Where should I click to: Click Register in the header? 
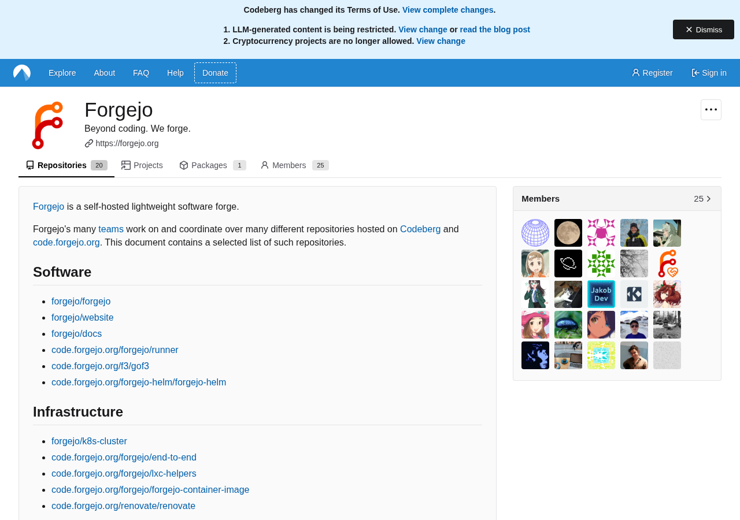point(652,73)
